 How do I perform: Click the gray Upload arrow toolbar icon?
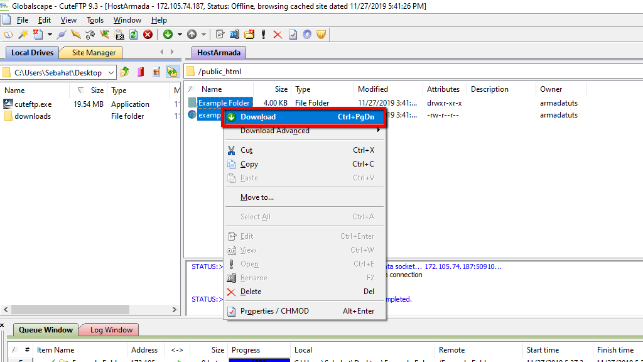tap(192, 35)
